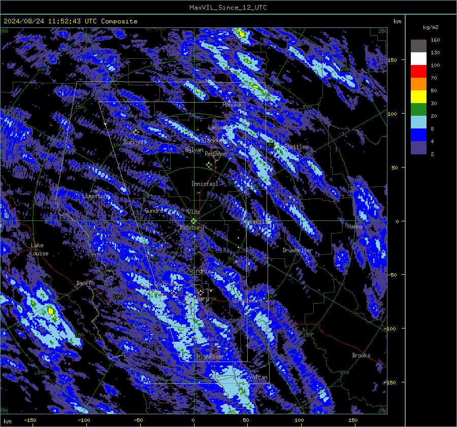Click the yellow diamond marker below RedDeer
The height and width of the screenshot is (427, 457).
pos(209,165)
